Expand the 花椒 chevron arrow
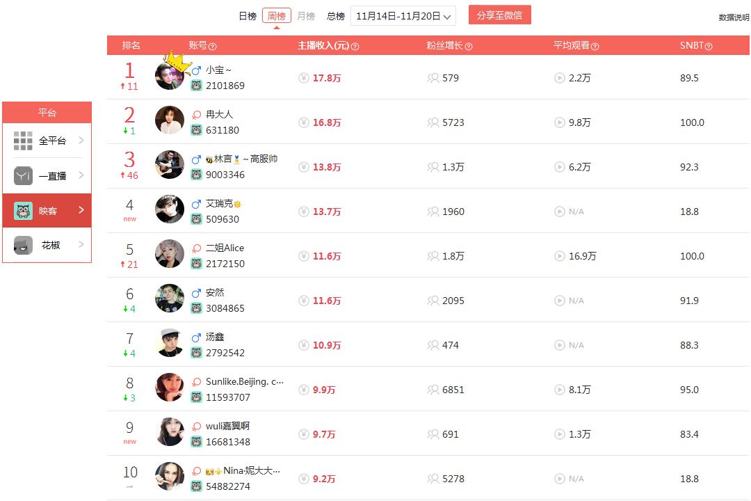Image resolution: width=751 pixels, height=501 pixels. 81,244
